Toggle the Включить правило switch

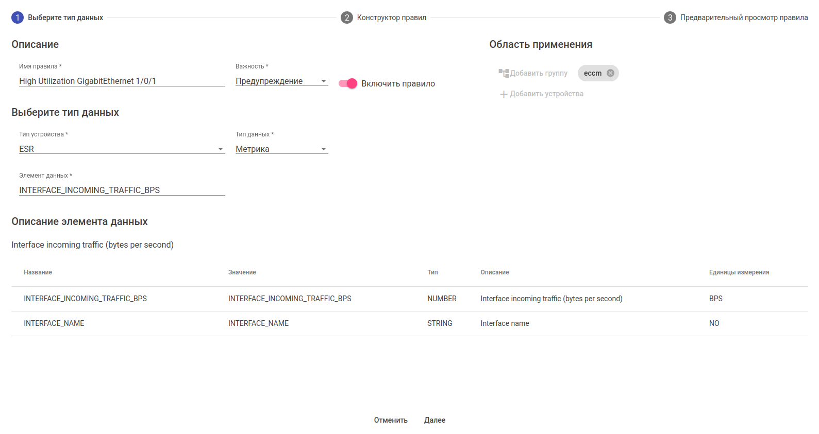[x=348, y=83]
